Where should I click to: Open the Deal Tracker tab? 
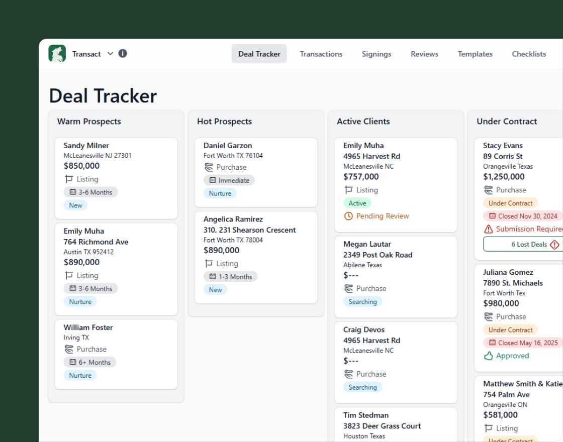[259, 54]
